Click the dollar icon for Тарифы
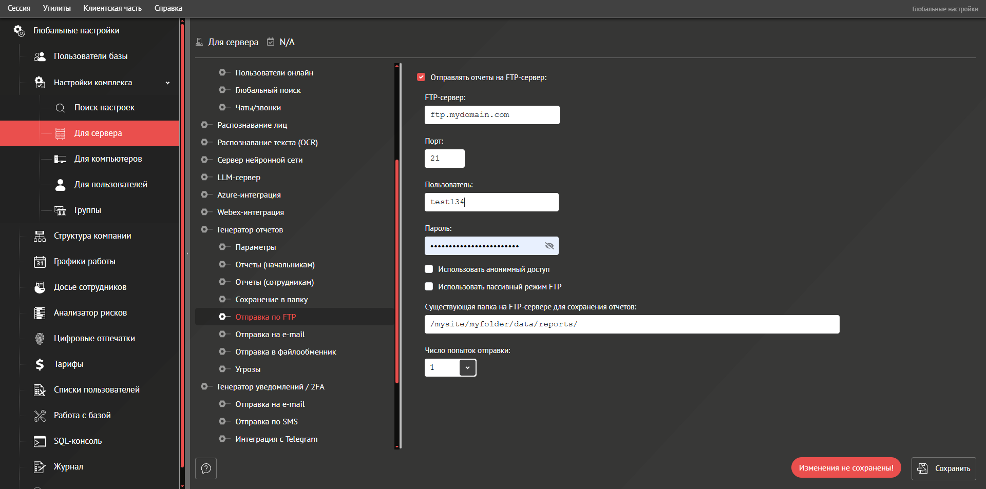The width and height of the screenshot is (986, 489). pyautogui.click(x=40, y=364)
